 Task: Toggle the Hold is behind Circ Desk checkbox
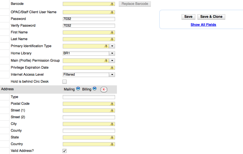[65, 82]
